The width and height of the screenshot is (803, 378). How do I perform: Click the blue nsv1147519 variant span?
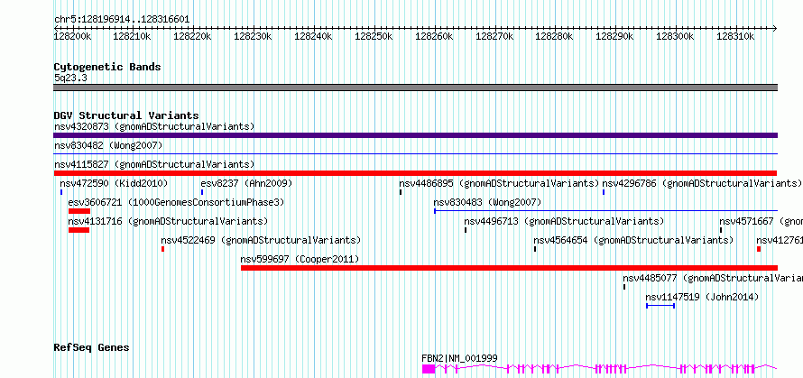660,306
